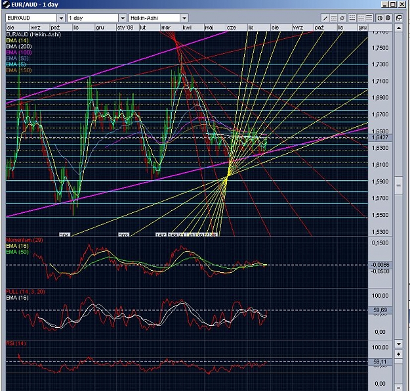Maximize the EUR/AUD chart window
The image size is (410, 391).
click(393, 4)
